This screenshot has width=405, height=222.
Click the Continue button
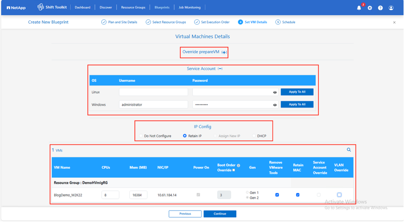tap(220, 214)
